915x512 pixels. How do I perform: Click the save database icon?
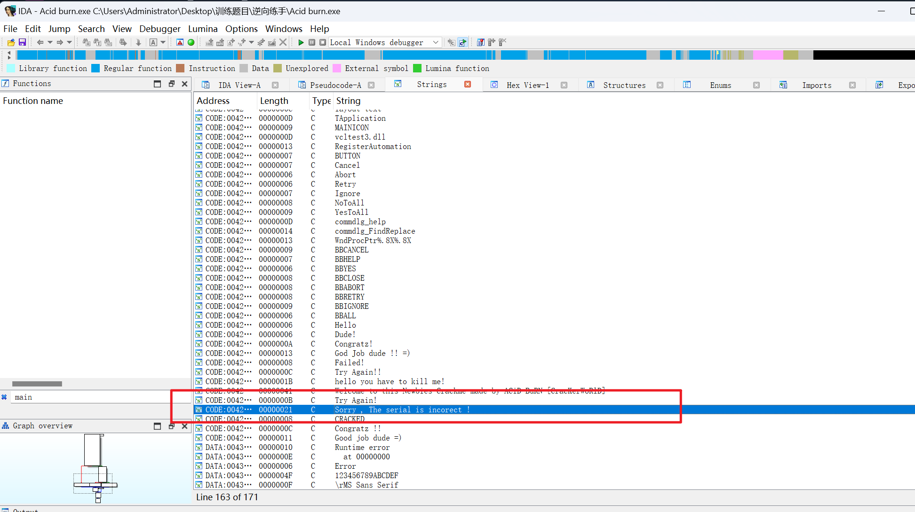[x=22, y=42]
